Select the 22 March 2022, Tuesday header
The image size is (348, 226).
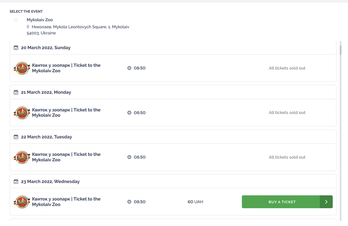point(46,137)
